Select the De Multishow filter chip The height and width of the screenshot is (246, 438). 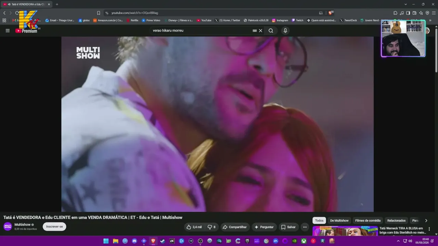(x=339, y=220)
